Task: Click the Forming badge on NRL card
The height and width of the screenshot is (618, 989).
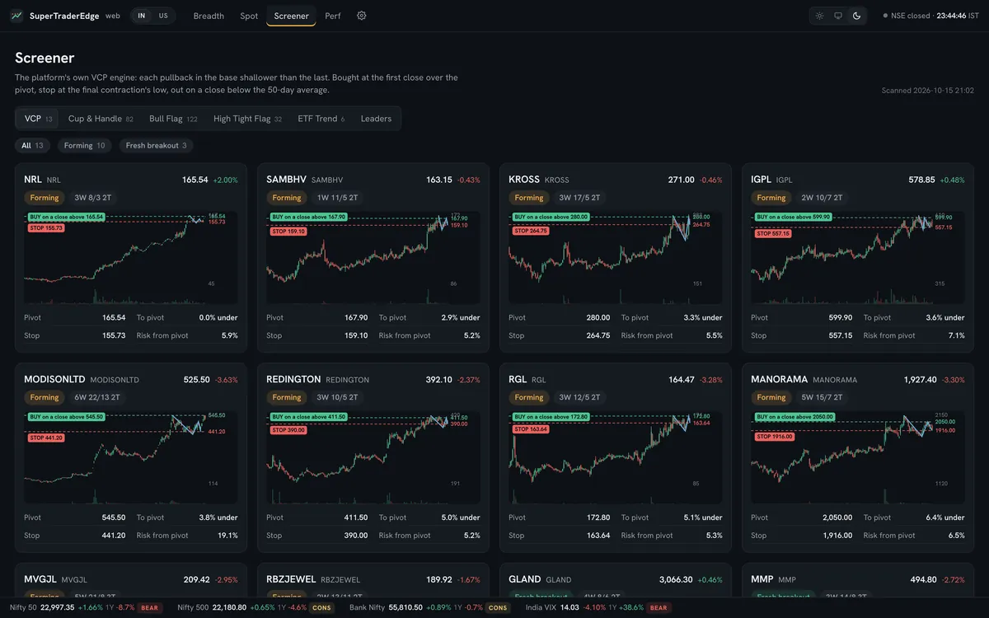Action: [x=45, y=198]
